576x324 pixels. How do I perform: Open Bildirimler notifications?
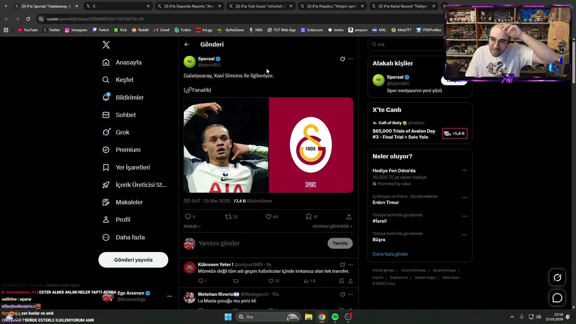tap(123, 97)
